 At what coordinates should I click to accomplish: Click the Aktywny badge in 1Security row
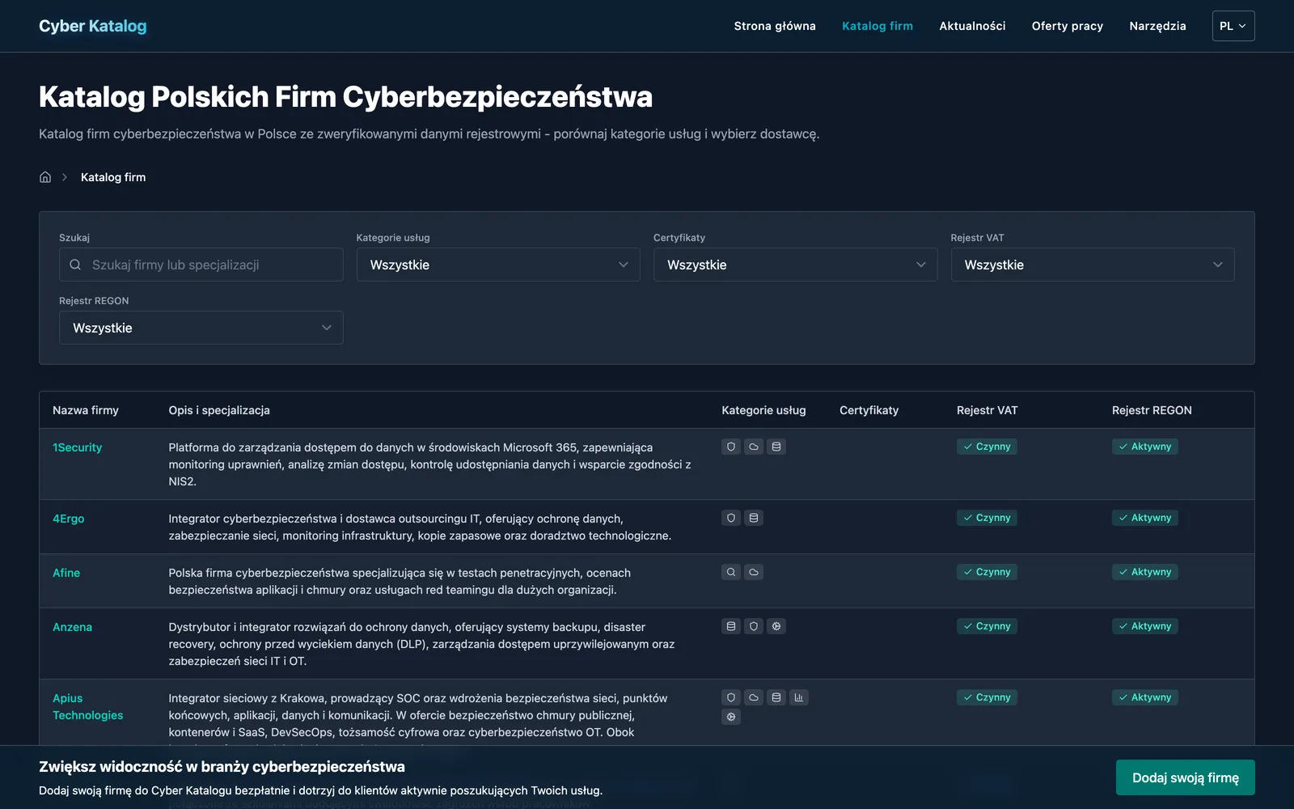click(1145, 447)
